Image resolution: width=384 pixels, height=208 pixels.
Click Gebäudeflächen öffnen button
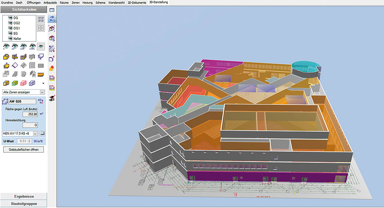coord(23,150)
